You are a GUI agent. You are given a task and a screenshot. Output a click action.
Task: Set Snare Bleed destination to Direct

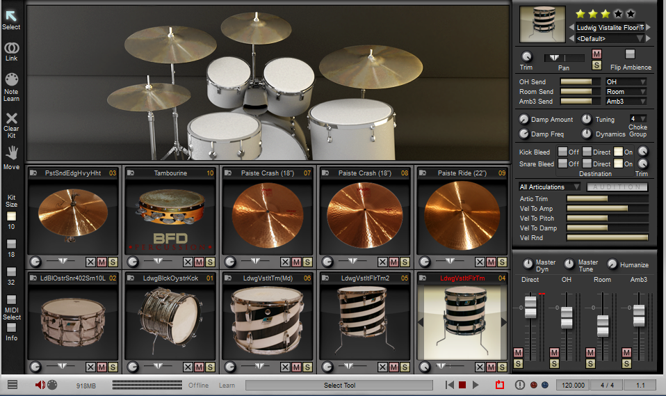[587, 164]
